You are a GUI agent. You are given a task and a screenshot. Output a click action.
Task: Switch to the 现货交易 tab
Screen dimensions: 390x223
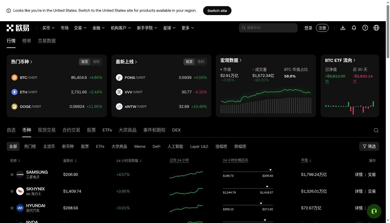pyautogui.click(x=47, y=130)
